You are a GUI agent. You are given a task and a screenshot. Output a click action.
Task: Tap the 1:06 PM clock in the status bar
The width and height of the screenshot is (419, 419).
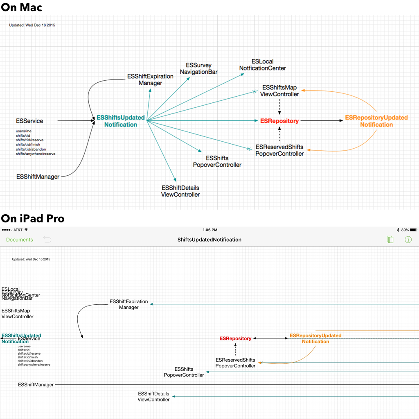209,230
